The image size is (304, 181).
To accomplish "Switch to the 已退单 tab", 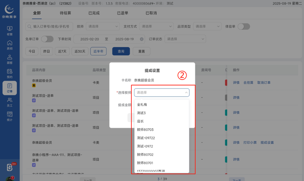I will point(122,13).
